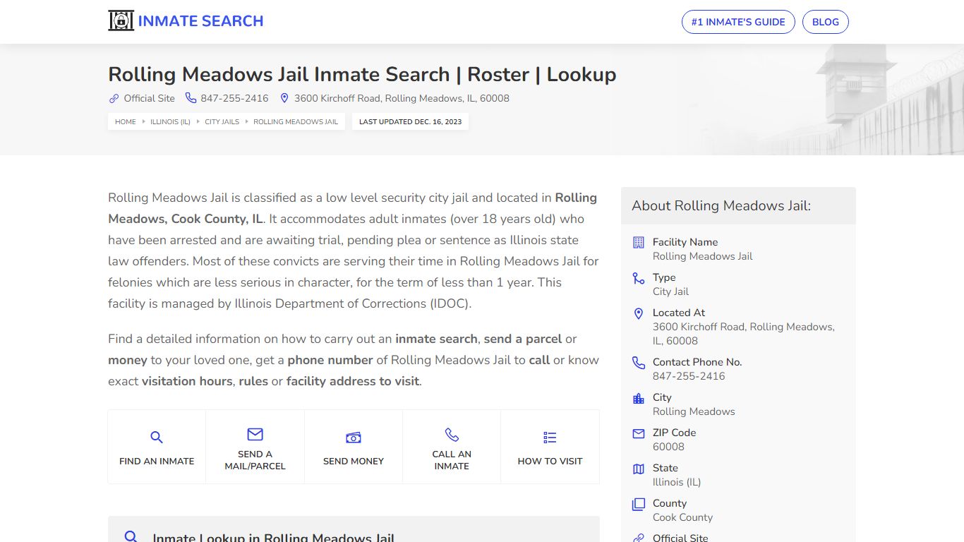The image size is (964, 542).
Task: Click the envelope icon beside ZIP Code
Action: [639, 433]
